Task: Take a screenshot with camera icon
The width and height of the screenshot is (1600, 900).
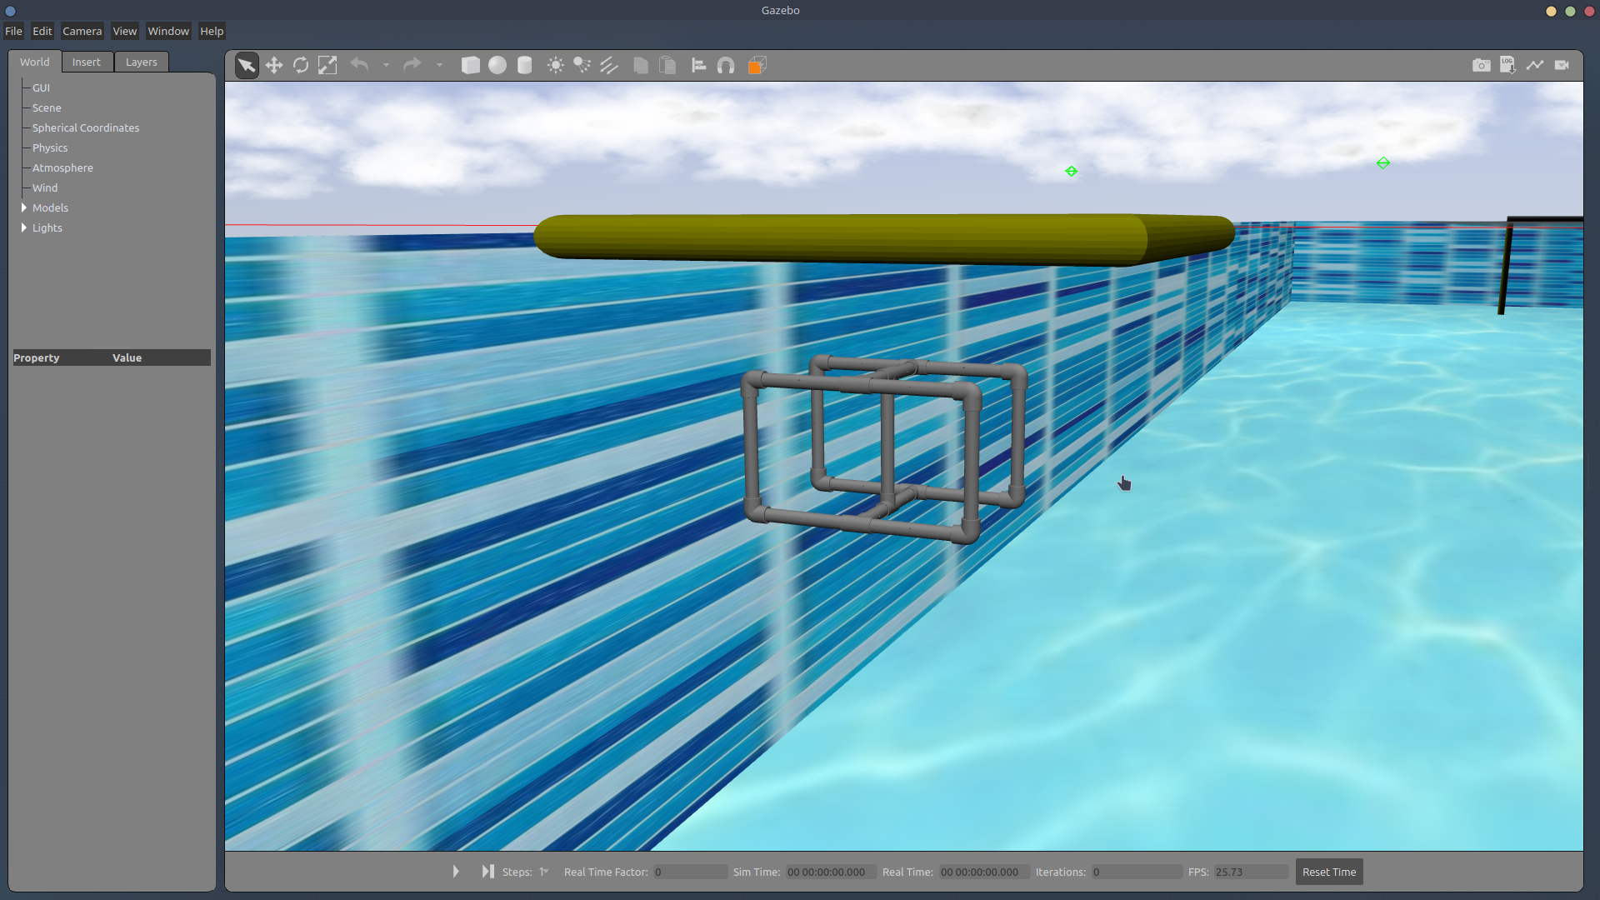Action: click(x=1481, y=65)
